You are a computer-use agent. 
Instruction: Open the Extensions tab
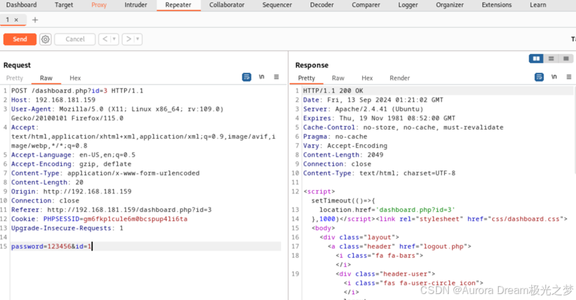point(497,5)
